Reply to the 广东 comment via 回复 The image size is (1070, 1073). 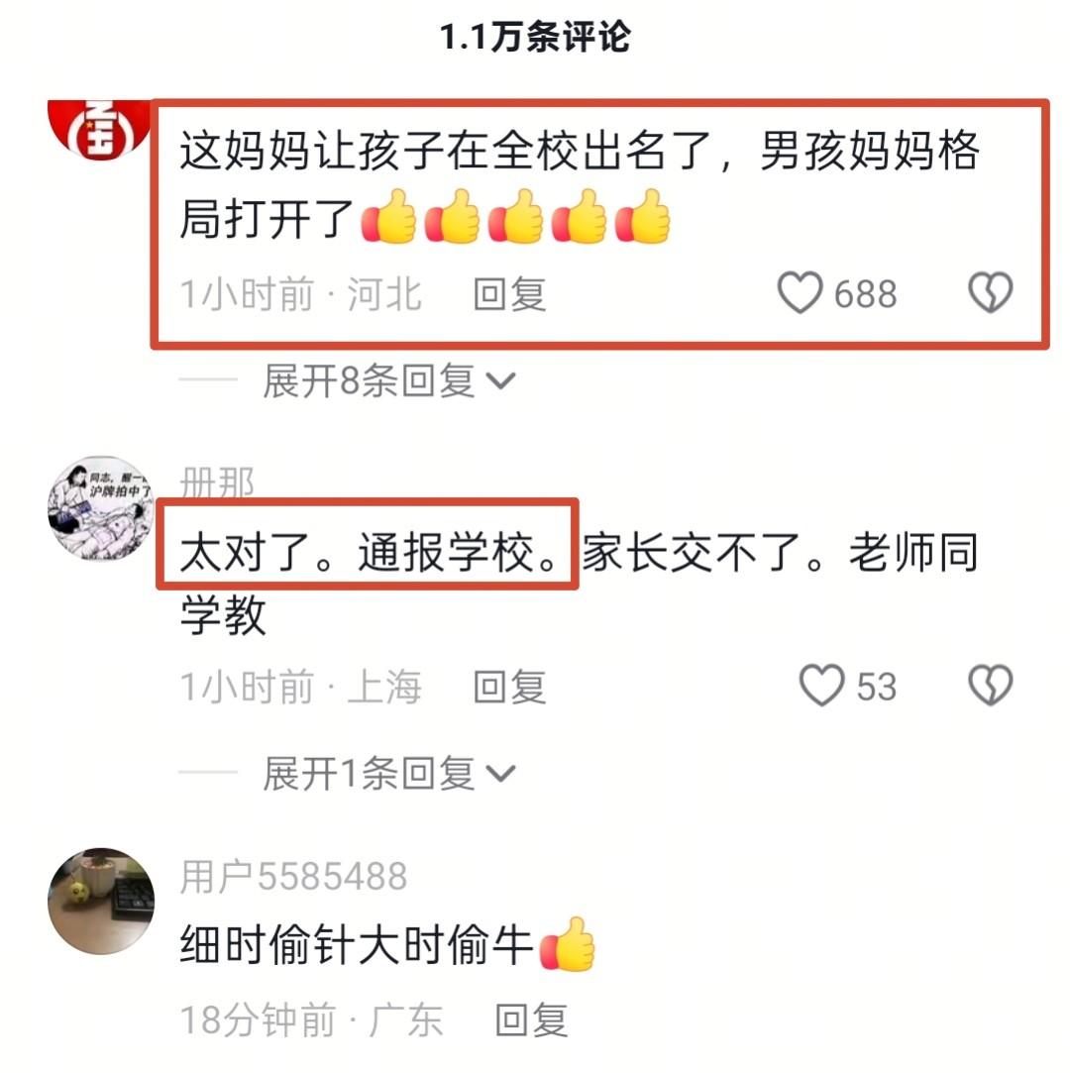click(532, 1019)
